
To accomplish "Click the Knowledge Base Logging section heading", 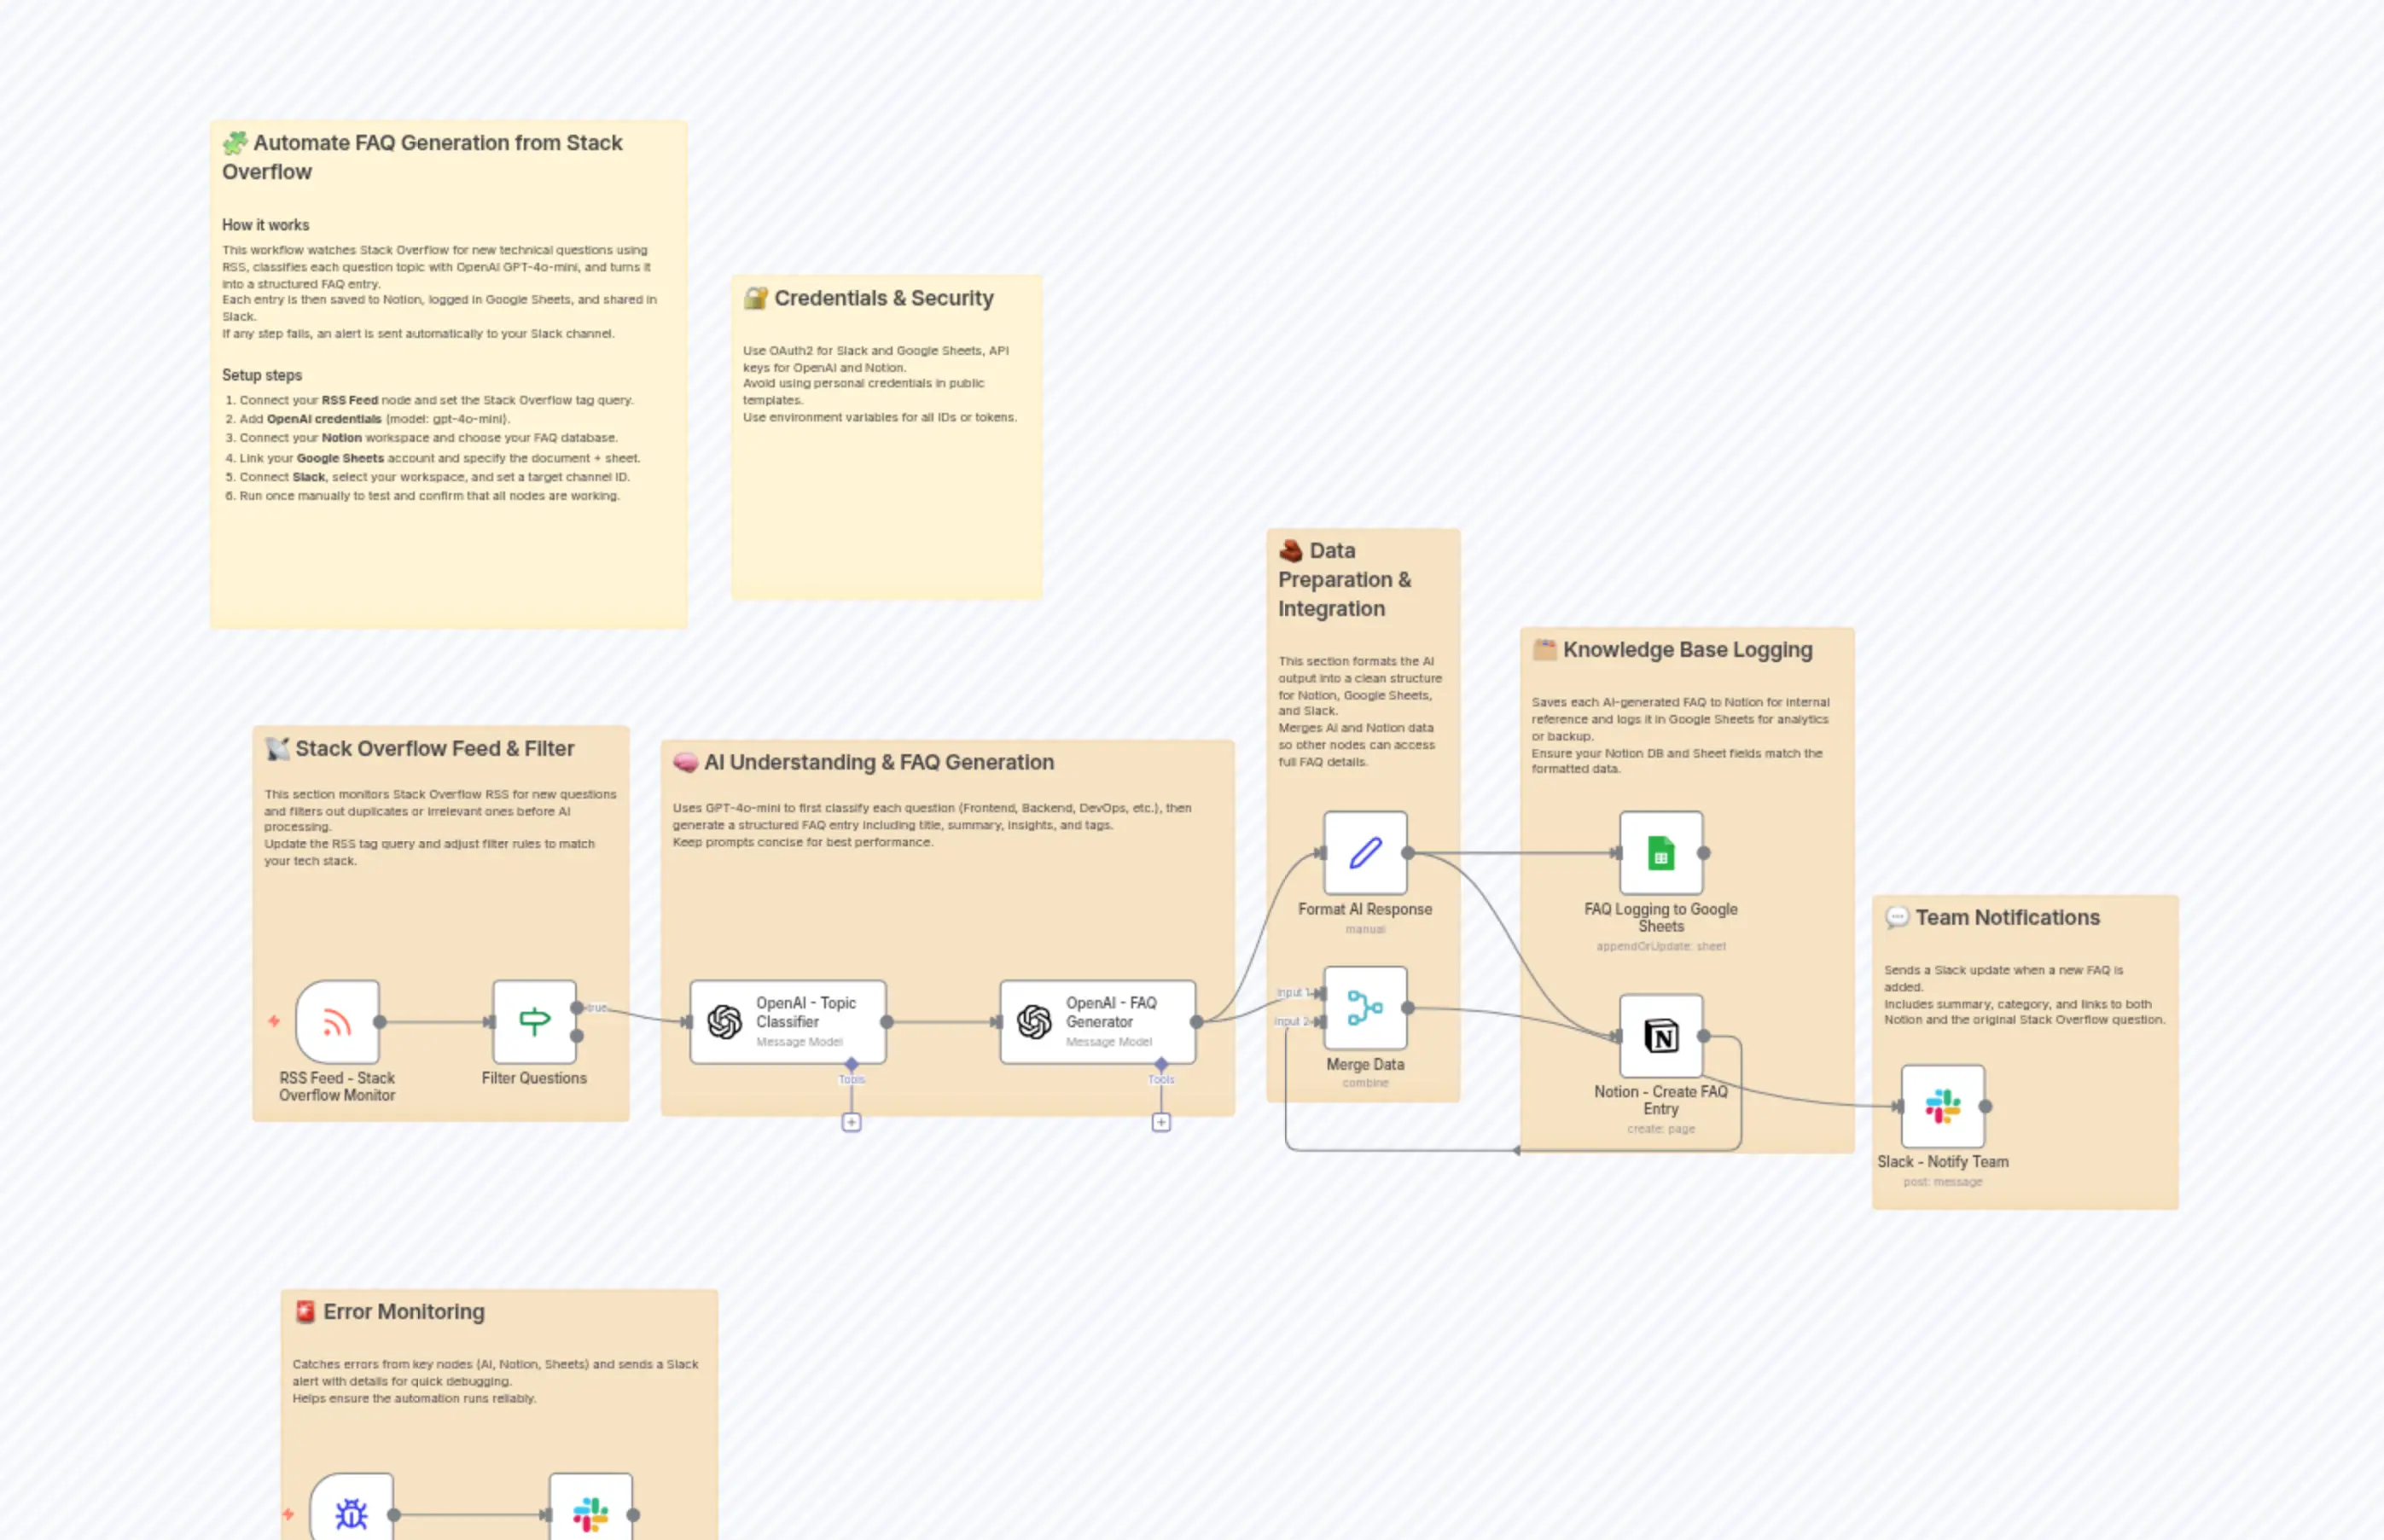I will coord(1688,649).
